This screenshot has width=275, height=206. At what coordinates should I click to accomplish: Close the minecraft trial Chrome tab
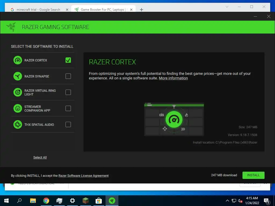click(x=67, y=10)
